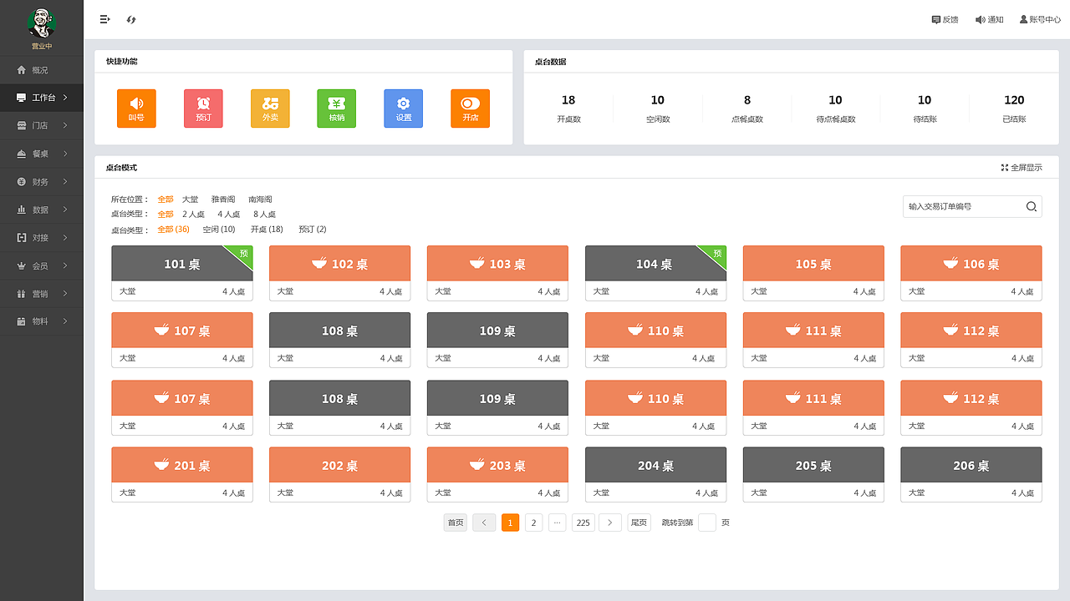Expand the 门店 sidebar menu
Viewport: 1070px width, 601px height.
tap(42, 126)
